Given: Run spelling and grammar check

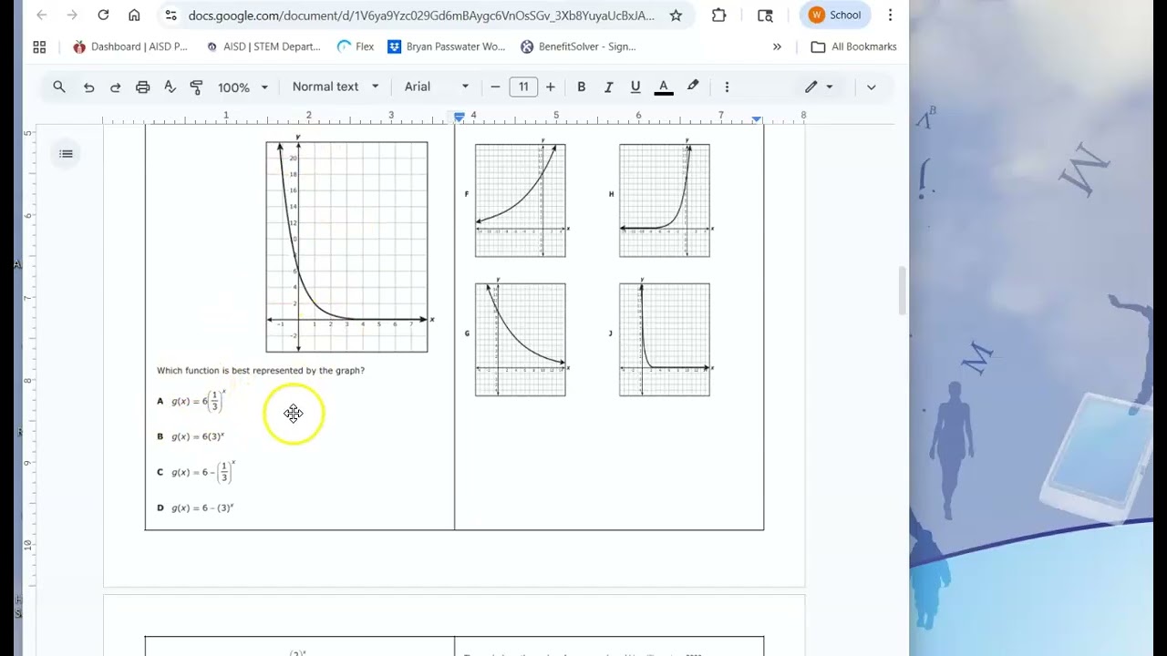Looking at the screenshot, I should point(170,87).
